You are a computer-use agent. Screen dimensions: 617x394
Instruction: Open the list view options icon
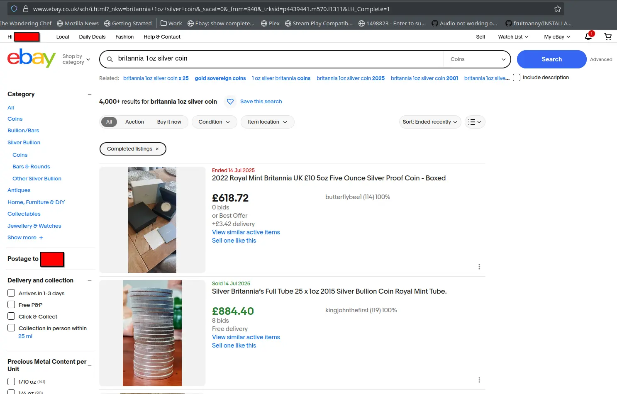[475, 122]
